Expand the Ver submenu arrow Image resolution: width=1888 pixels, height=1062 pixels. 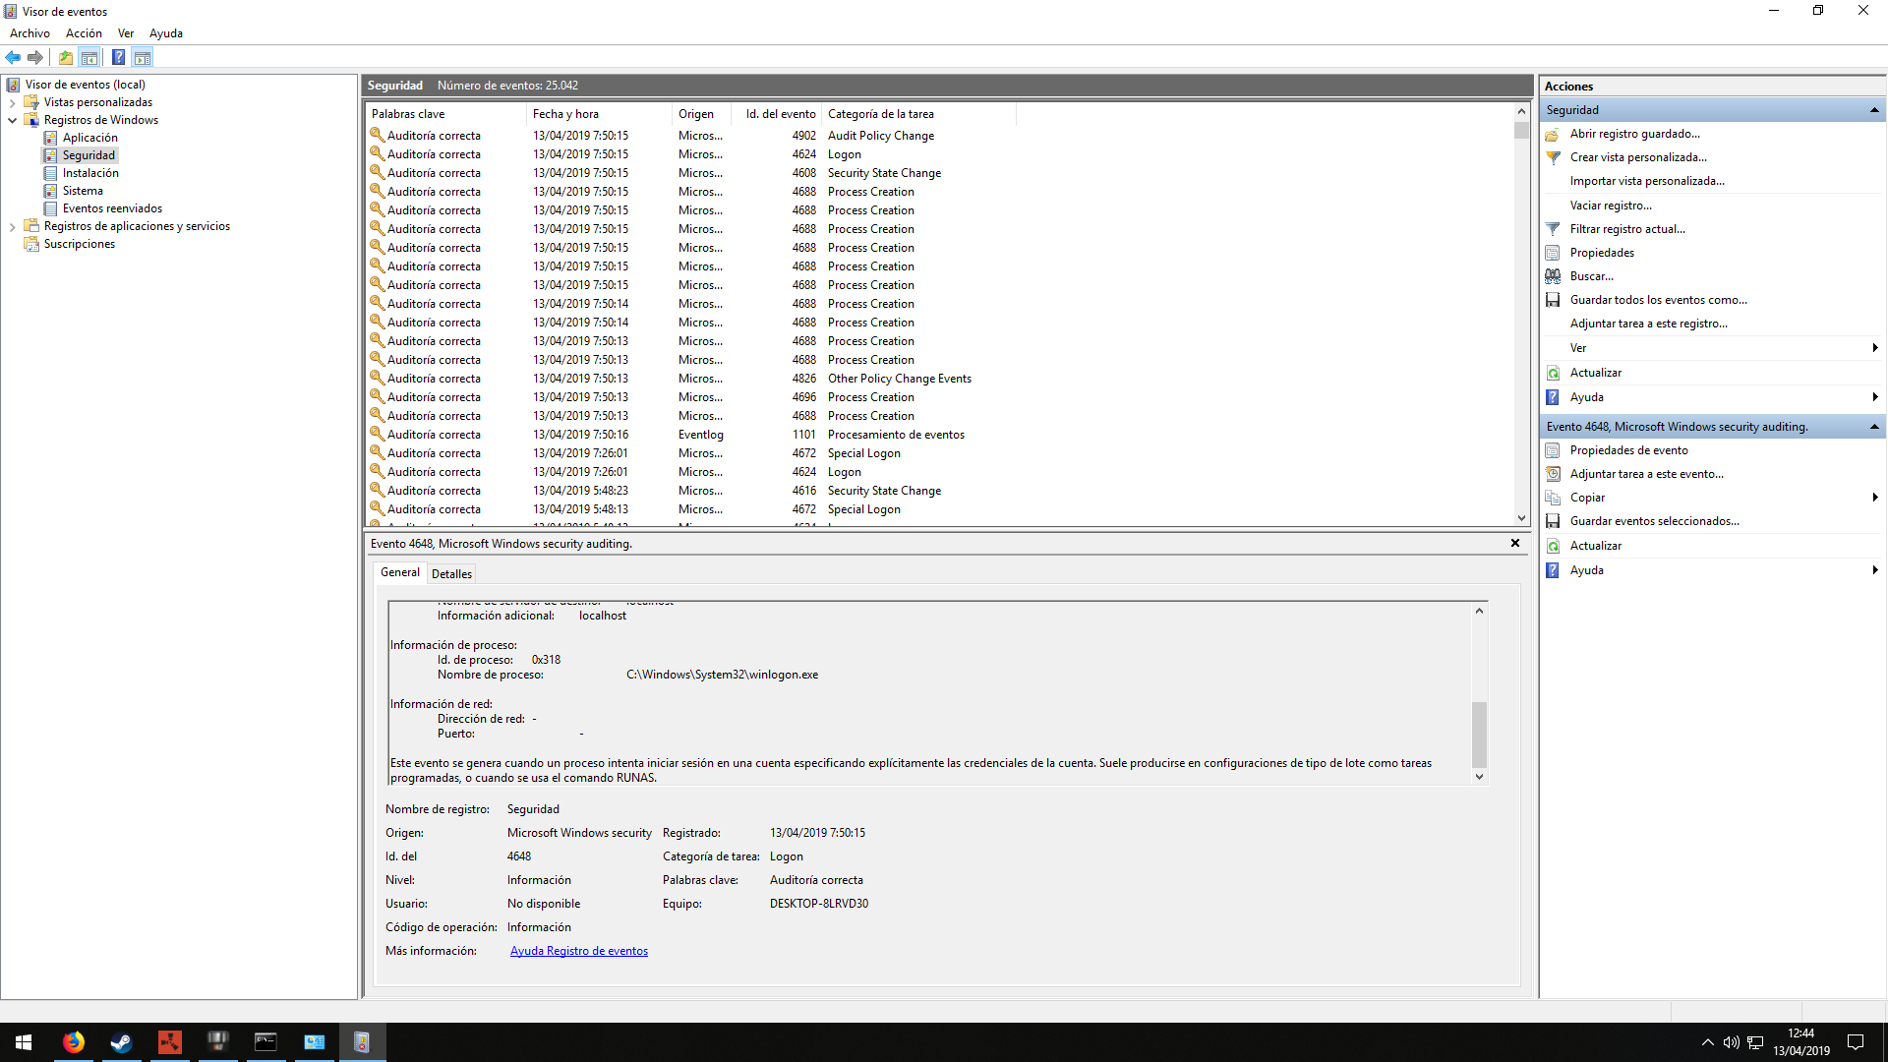[1875, 348]
